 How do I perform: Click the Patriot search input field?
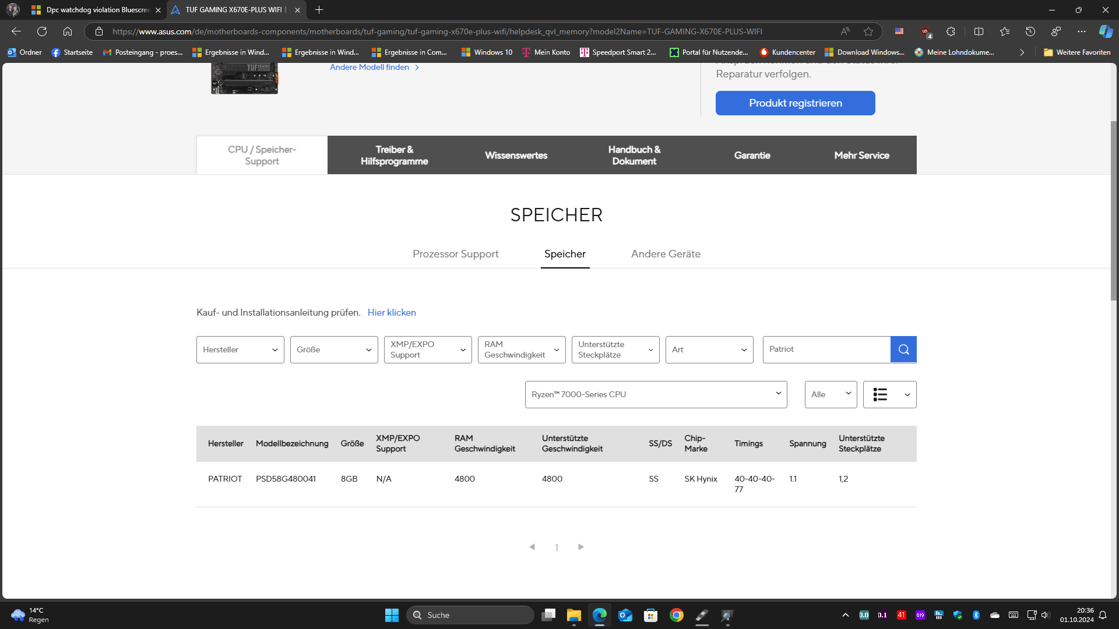coord(826,349)
